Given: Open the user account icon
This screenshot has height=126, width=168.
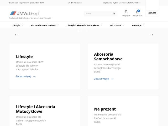Looking at the screenshot, I should (x=126, y=12).
